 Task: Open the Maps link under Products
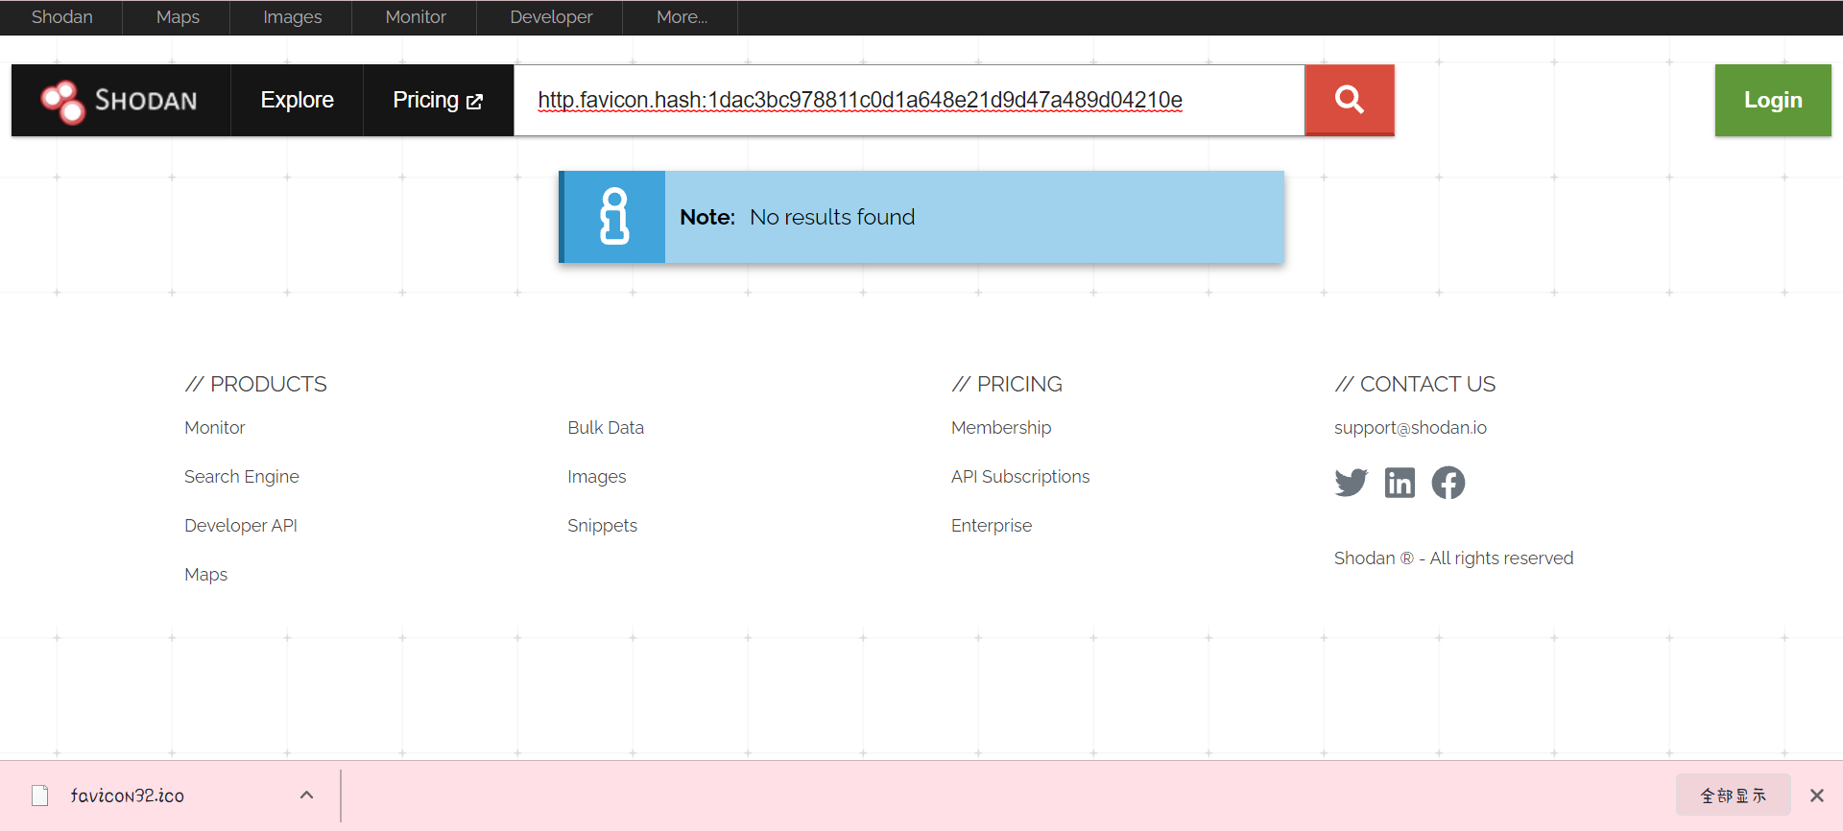[x=206, y=575]
